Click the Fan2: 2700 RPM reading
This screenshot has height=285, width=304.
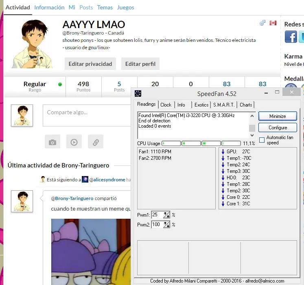point(155,158)
